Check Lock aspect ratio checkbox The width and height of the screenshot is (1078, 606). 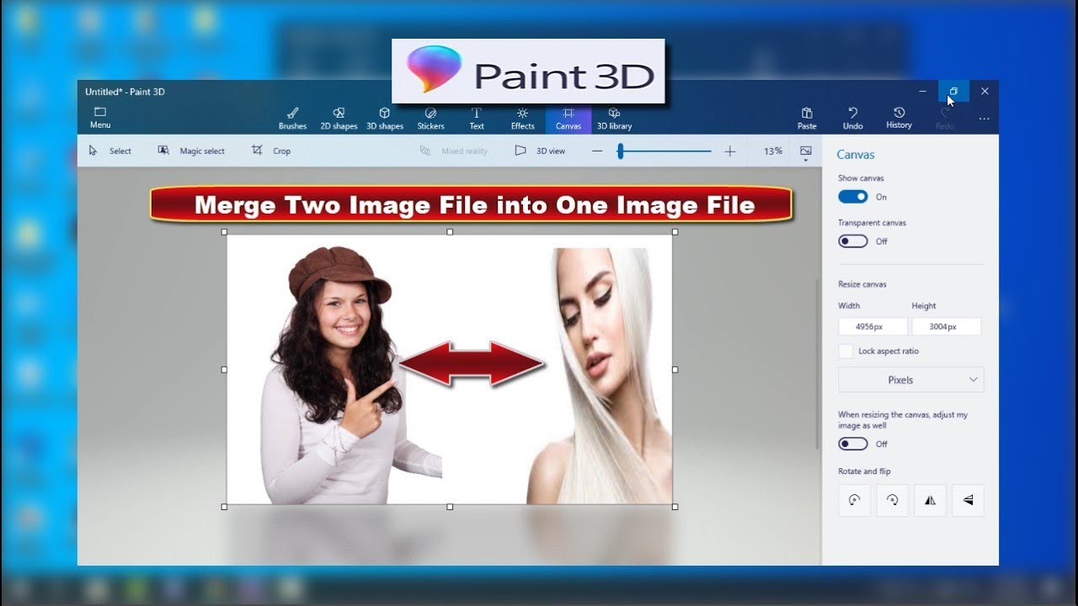[846, 351]
